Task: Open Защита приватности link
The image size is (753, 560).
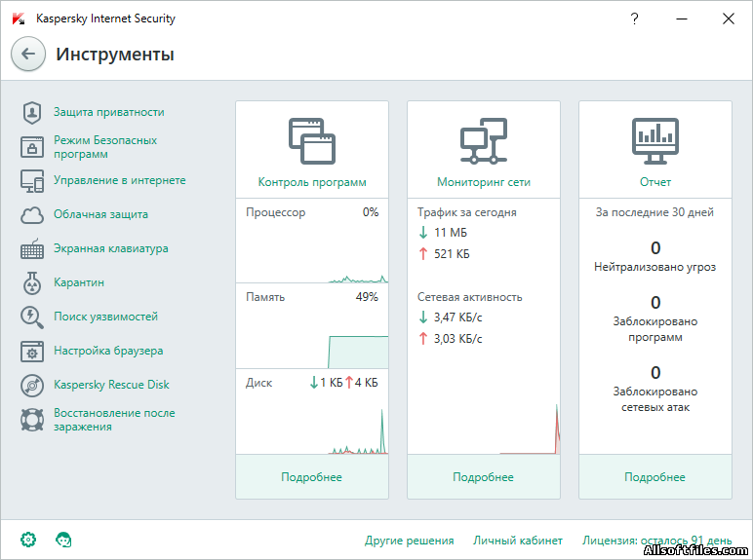Action: pos(109,112)
